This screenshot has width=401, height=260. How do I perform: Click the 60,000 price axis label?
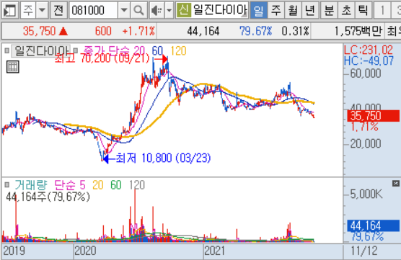[x=366, y=73]
